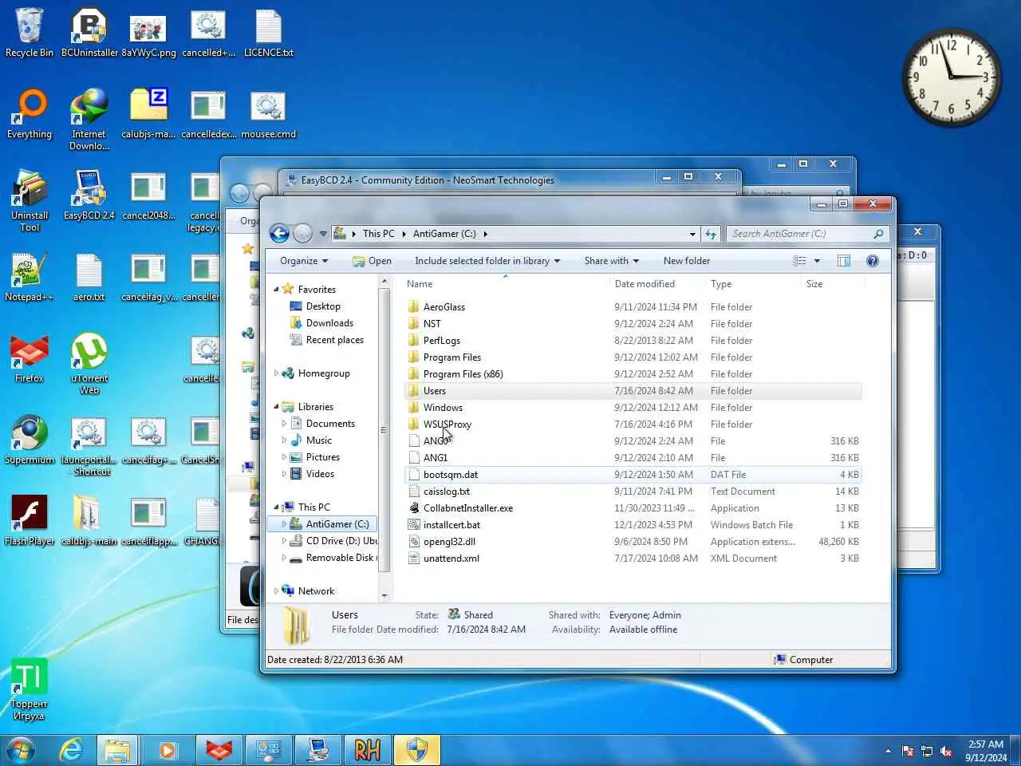Open BCUninstaller desktop shortcut
The height and width of the screenshot is (766, 1021).
(x=89, y=33)
